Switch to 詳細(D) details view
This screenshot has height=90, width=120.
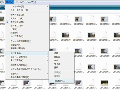point(27,33)
